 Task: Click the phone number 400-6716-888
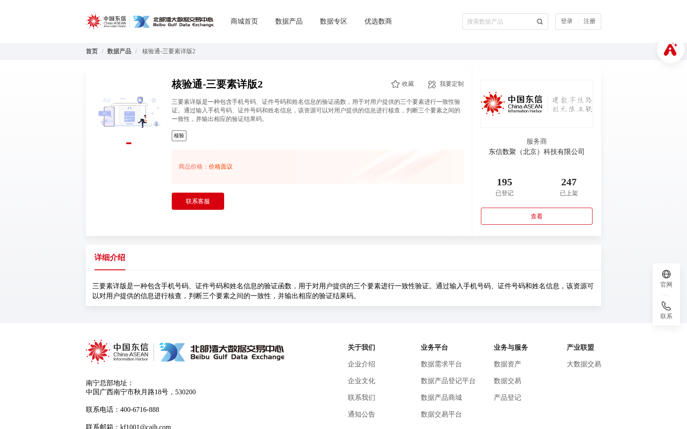(x=140, y=410)
